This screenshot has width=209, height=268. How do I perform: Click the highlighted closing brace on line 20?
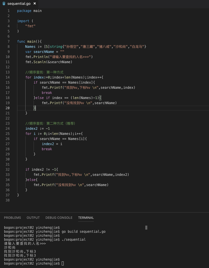34,108
